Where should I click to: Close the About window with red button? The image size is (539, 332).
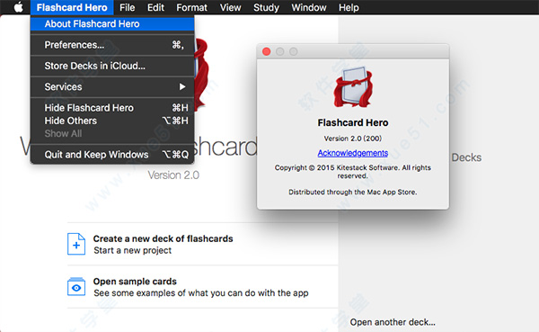click(267, 51)
